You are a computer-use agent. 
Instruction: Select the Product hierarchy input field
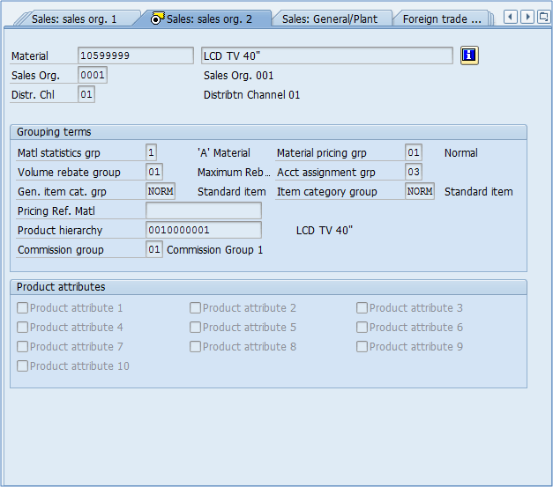(203, 230)
